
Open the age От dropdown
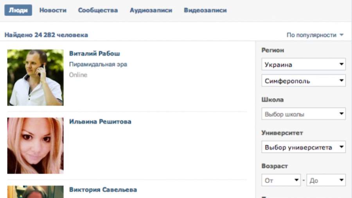(x=281, y=180)
